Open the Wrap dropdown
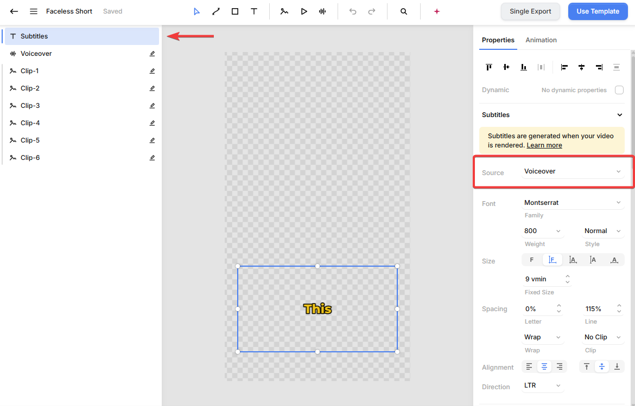This screenshot has width=635, height=406. (x=543, y=337)
